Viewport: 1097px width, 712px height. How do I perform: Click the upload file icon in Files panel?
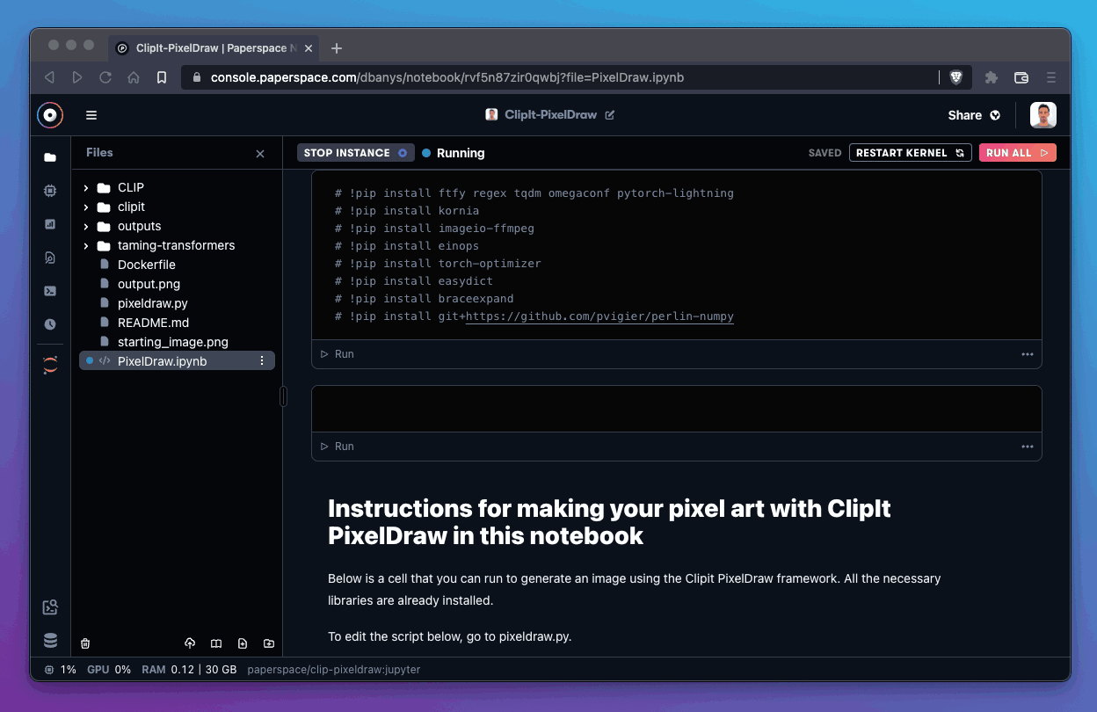tap(190, 643)
